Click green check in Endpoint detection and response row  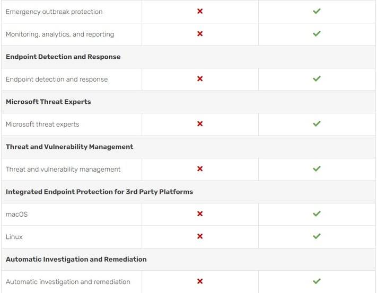[317, 79]
